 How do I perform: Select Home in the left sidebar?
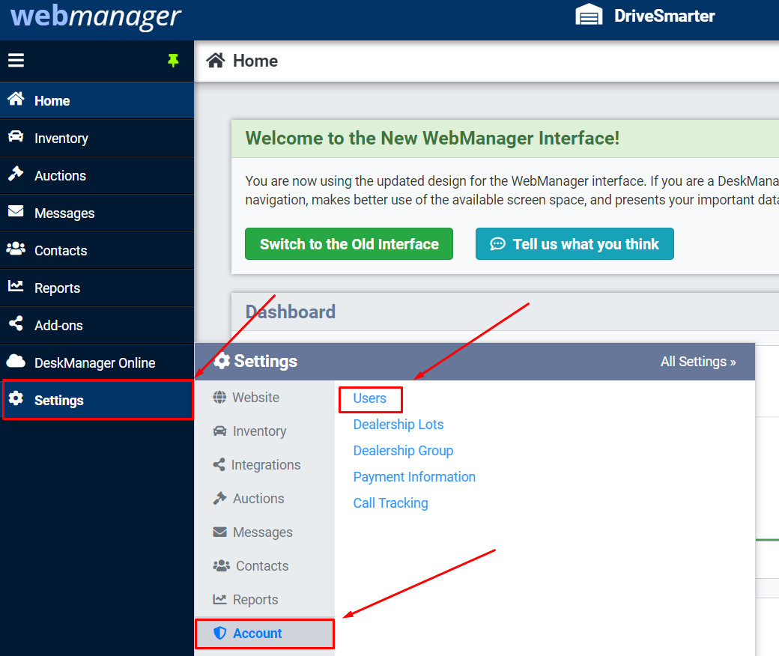[x=52, y=101]
